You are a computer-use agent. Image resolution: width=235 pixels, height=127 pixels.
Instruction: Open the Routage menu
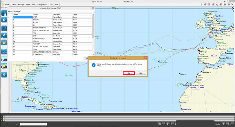21,4
